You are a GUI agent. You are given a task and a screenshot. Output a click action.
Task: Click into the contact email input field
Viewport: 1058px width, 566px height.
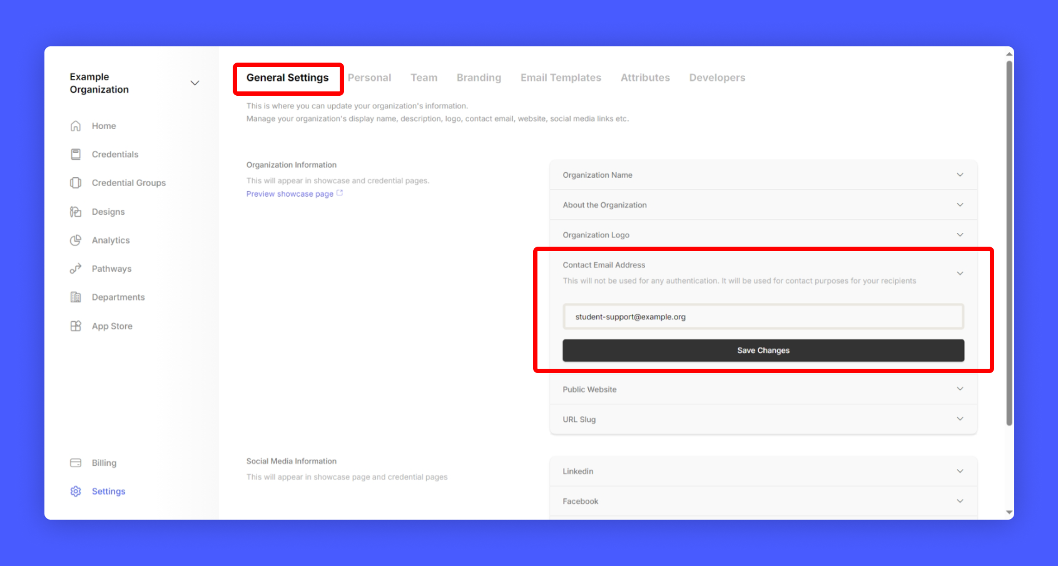763,317
